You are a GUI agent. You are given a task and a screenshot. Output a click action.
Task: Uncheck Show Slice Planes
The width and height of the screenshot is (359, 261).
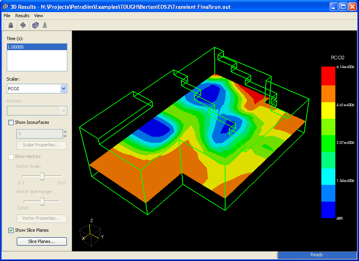(11, 230)
